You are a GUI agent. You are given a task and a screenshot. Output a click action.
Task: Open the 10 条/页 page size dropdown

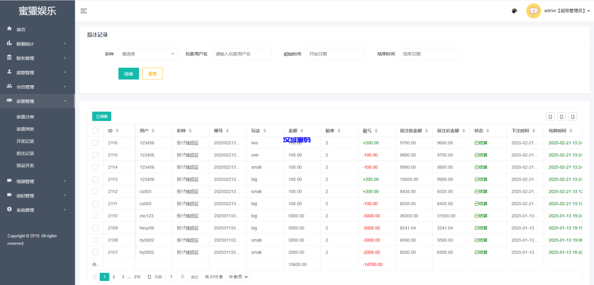pyautogui.click(x=238, y=277)
